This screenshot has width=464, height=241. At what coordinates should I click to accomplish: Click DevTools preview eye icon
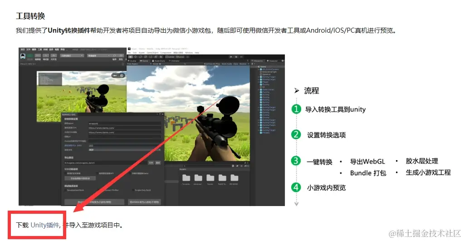pyautogui.click(x=121, y=55)
